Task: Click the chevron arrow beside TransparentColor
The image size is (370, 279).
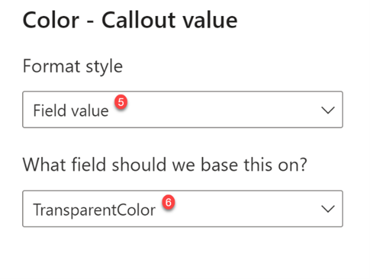Action: pyautogui.click(x=328, y=210)
